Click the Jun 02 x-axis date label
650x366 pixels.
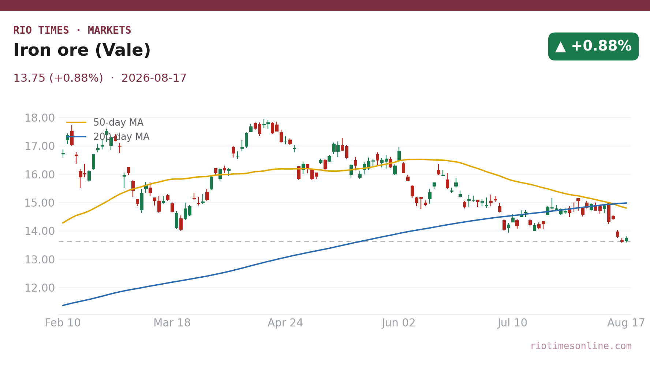(x=399, y=323)
